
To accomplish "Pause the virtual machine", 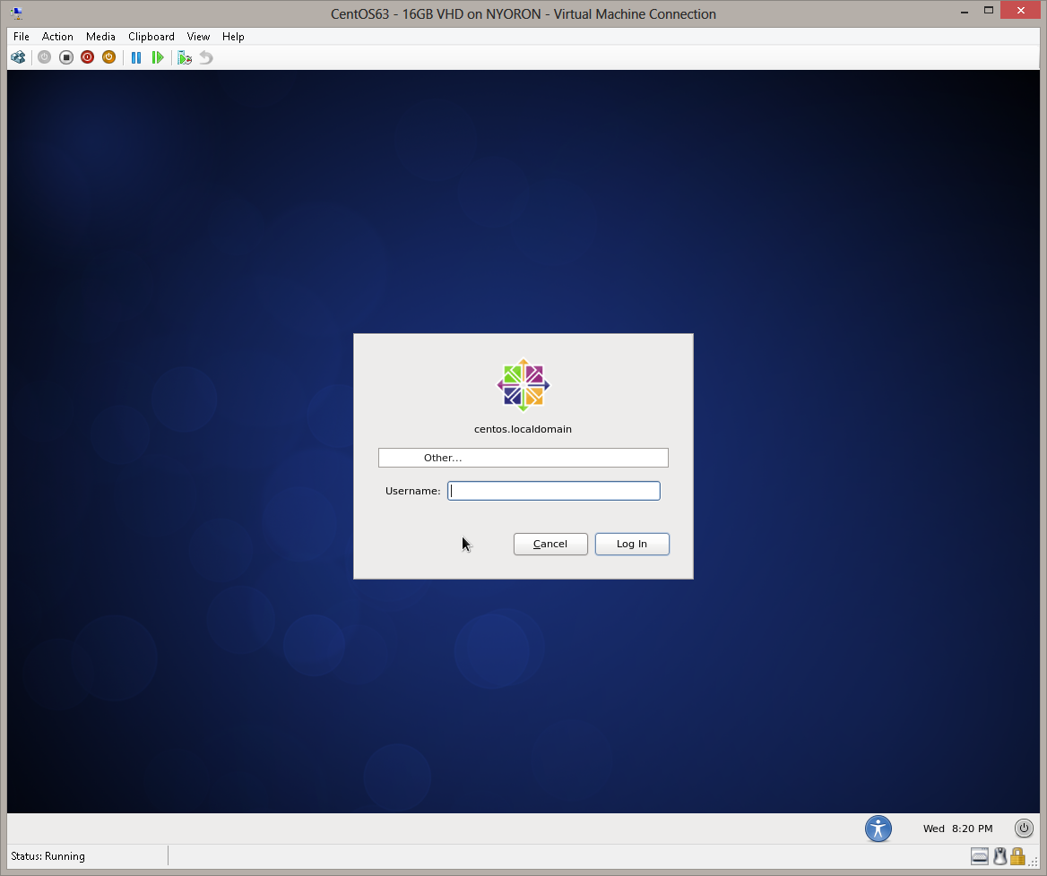I will [x=136, y=57].
